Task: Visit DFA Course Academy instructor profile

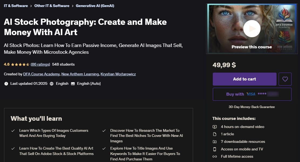Action: click(41, 74)
